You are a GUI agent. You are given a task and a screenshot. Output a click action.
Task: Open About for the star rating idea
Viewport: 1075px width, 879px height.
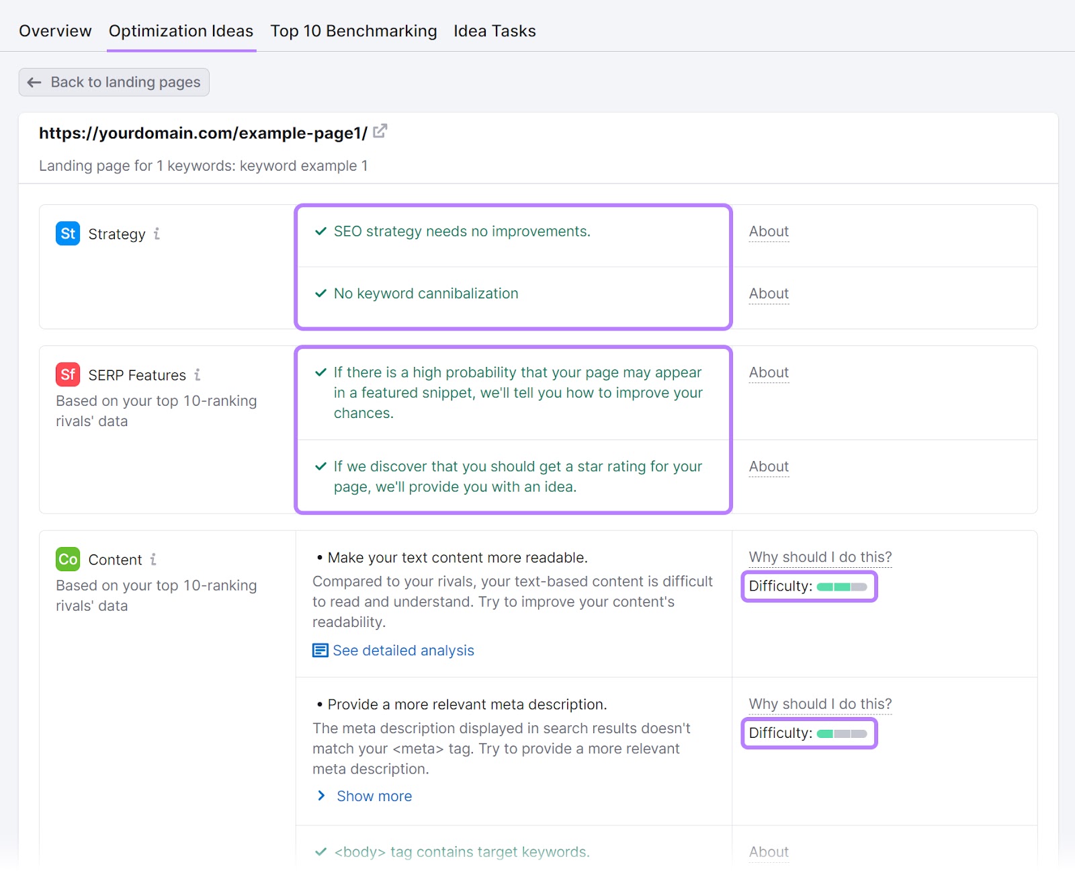(769, 466)
